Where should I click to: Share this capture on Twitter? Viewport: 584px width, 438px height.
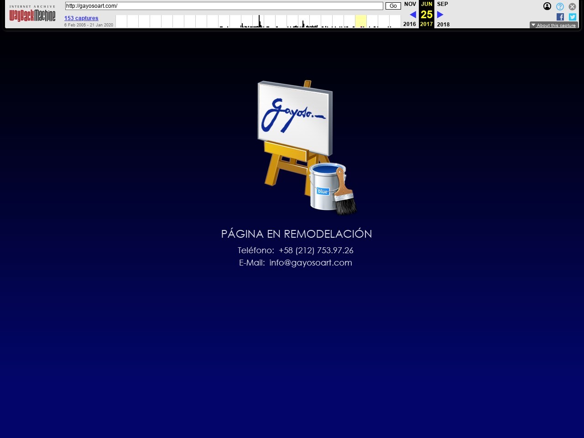[572, 17]
